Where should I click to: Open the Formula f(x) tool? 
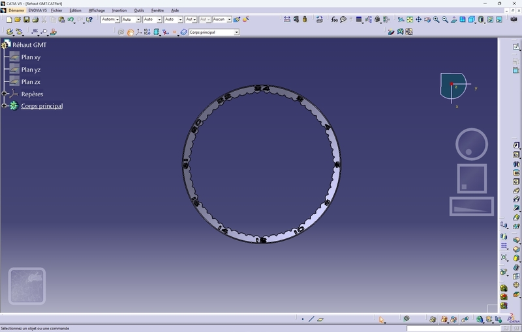coord(334,20)
